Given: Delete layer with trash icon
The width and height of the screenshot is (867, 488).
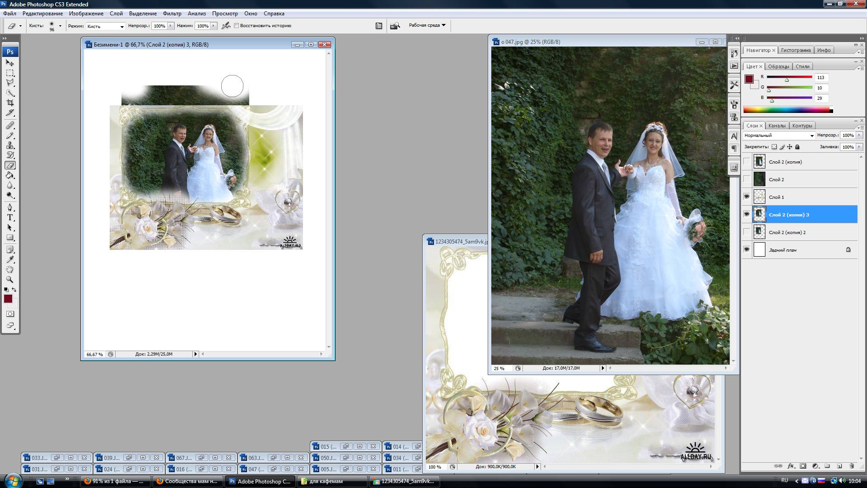Looking at the screenshot, I should pos(852,466).
